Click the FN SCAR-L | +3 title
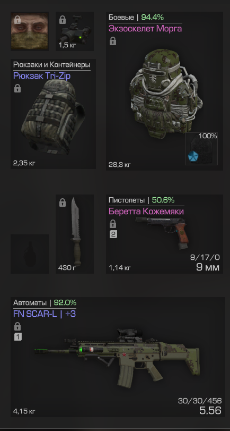The height and width of the screenshot is (431, 230). click(x=45, y=314)
